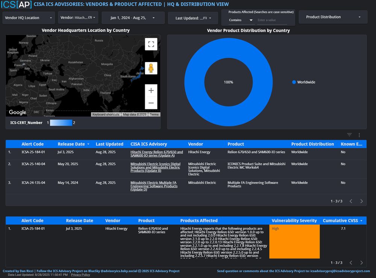Click the May 14, 2024 release date

68,183
